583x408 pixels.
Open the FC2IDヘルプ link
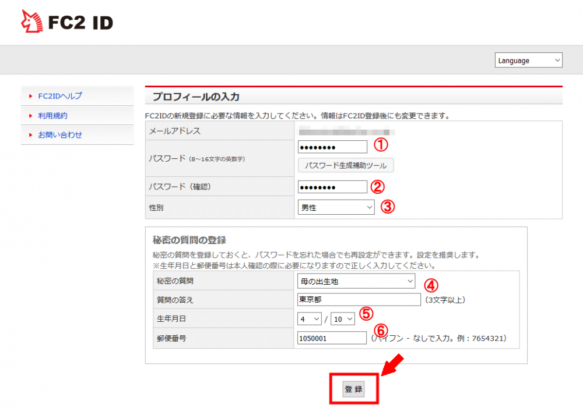click(x=60, y=96)
